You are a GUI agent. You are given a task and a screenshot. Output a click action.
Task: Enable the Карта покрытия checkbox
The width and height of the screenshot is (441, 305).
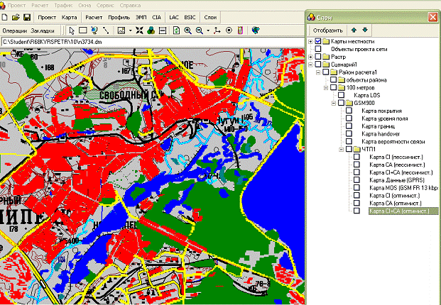click(x=349, y=111)
